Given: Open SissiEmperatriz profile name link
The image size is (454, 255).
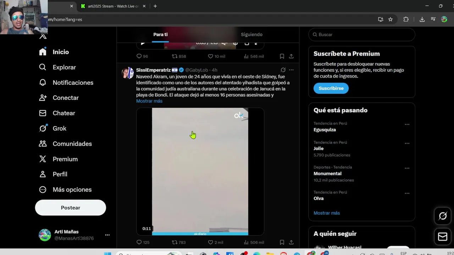Looking at the screenshot, I should 153,70.
